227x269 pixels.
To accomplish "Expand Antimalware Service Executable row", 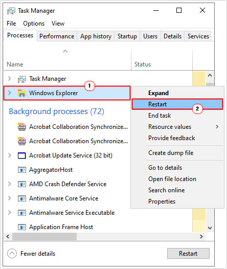I will (10, 213).
